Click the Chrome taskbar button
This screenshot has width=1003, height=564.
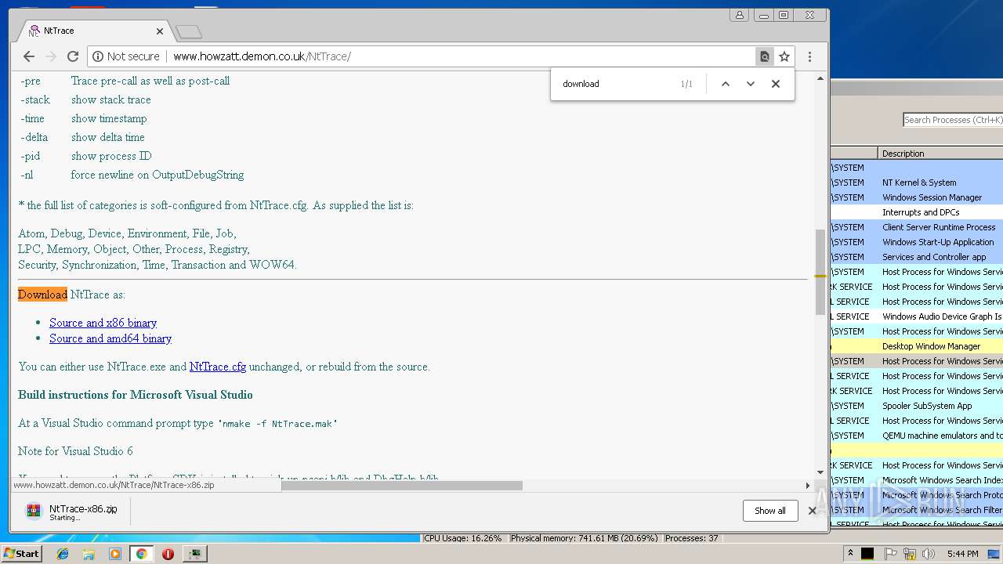coord(141,554)
